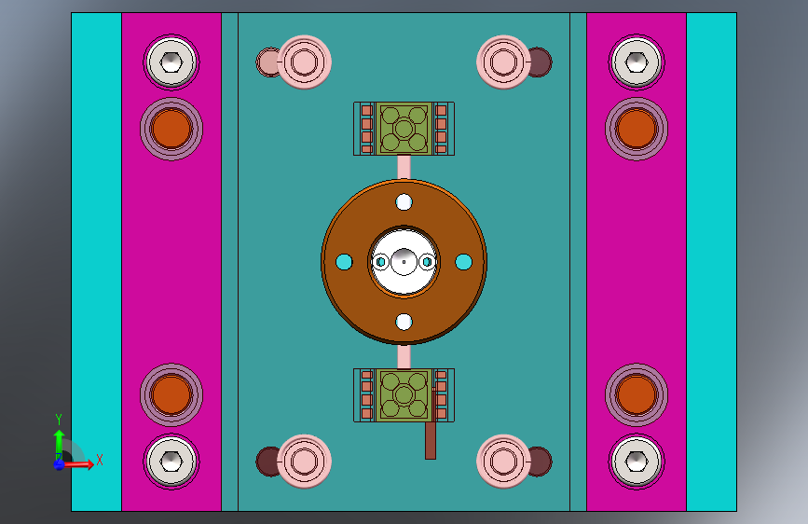The width and height of the screenshot is (808, 524).
Task: Select the lower pink runner bar below the ring
Action: (x=404, y=357)
